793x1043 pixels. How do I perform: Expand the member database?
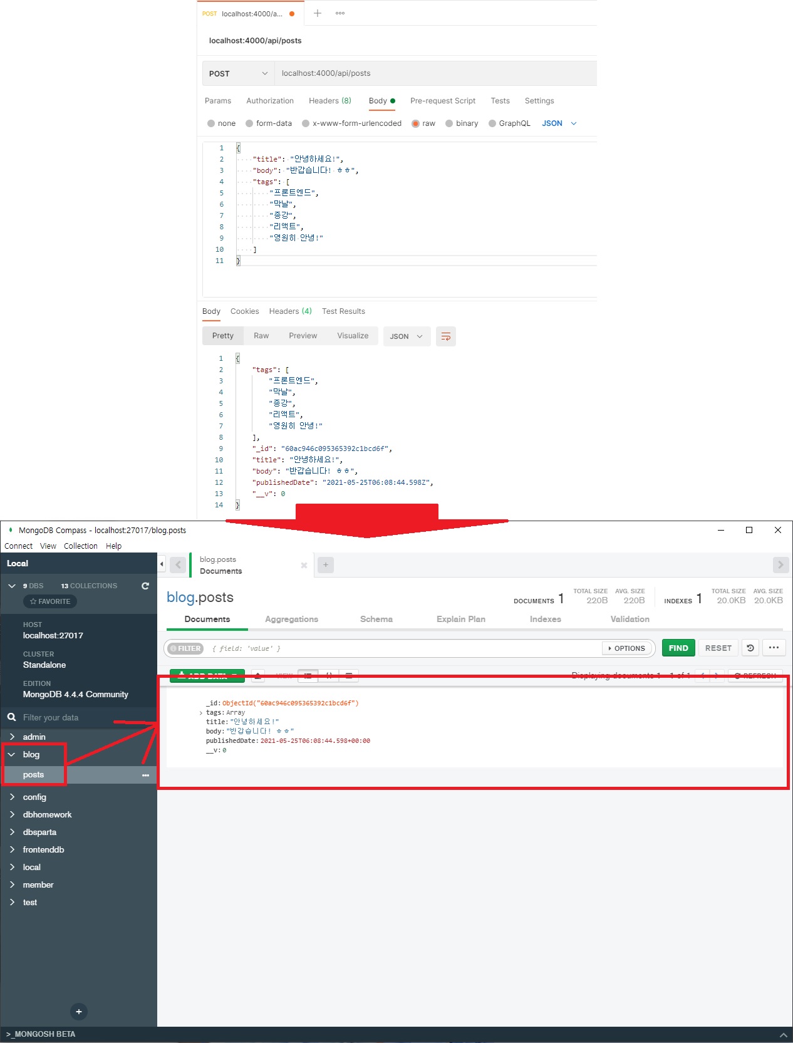pyautogui.click(x=12, y=885)
